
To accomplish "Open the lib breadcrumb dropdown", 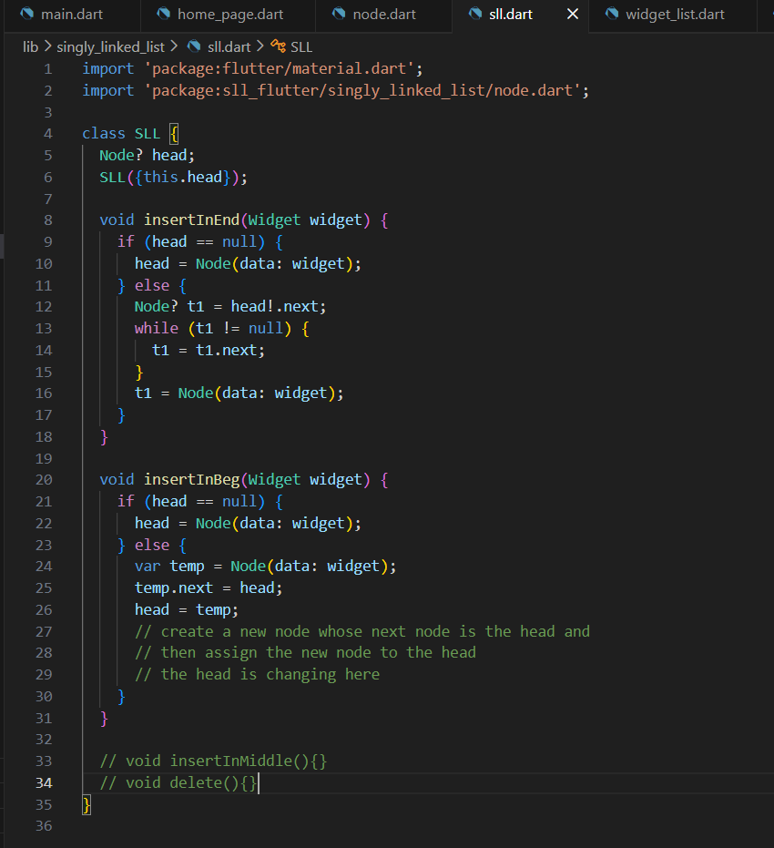I will click(30, 46).
